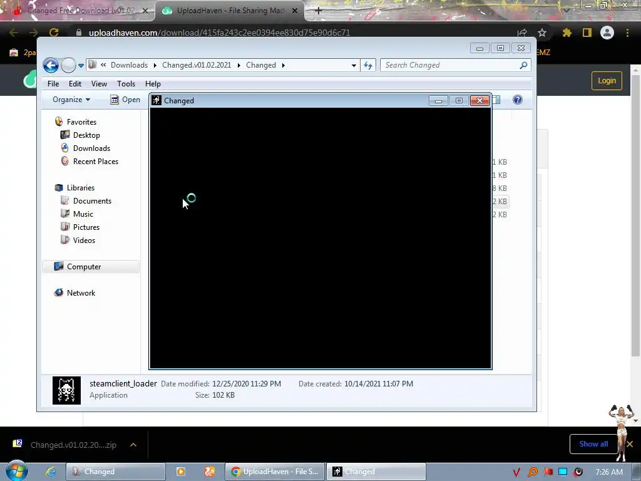641x481 pixels.
Task: Launch Internet Explorer from taskbar
Action: (50, 472)
